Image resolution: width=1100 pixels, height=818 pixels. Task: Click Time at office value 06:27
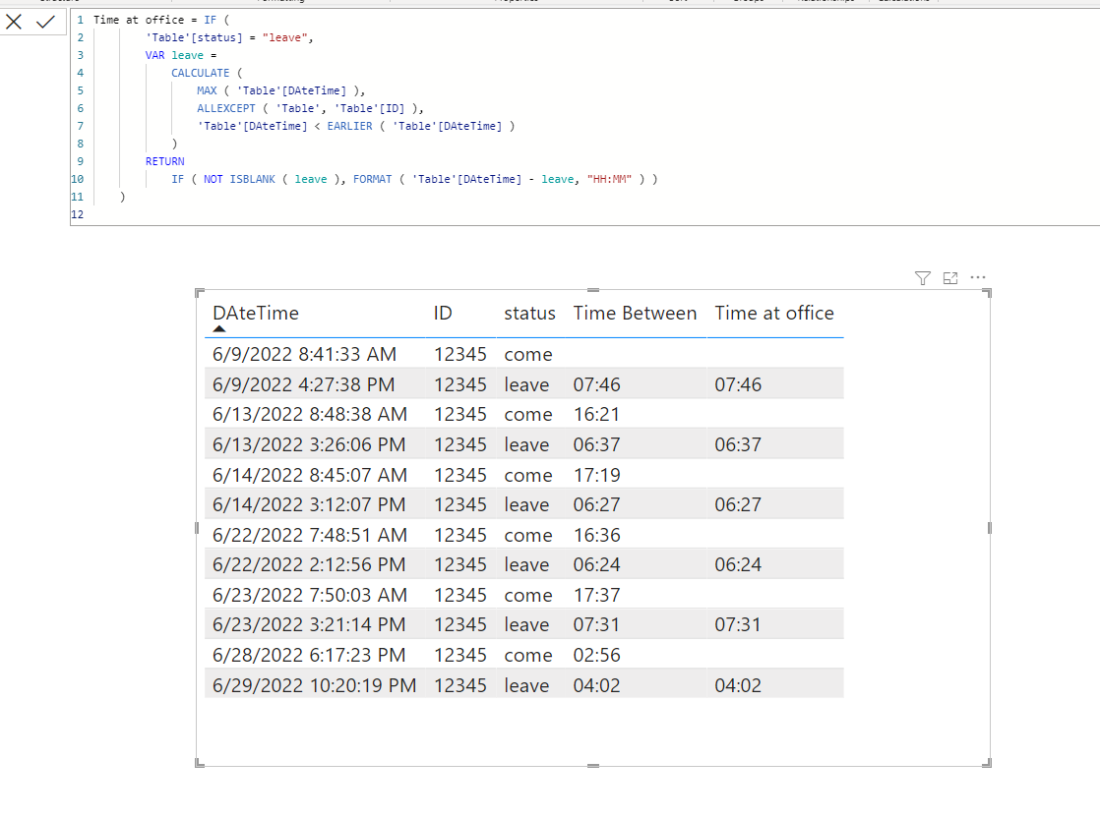pos(738,504)
